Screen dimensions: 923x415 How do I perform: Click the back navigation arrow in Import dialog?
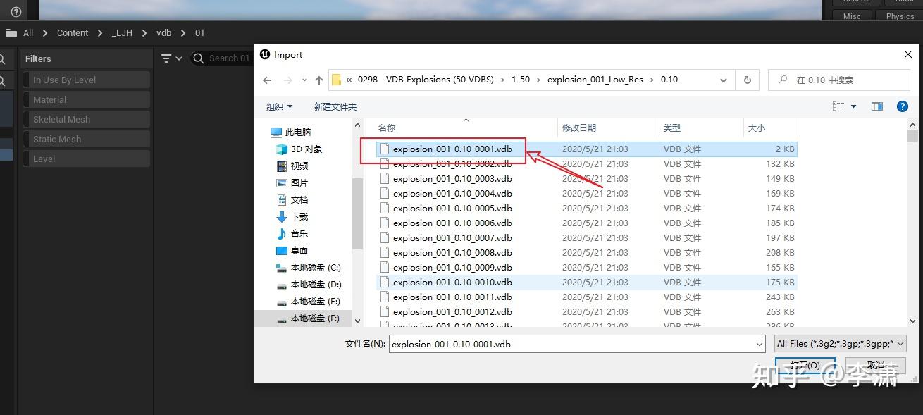pyautogui.click(x=267, y=80)
